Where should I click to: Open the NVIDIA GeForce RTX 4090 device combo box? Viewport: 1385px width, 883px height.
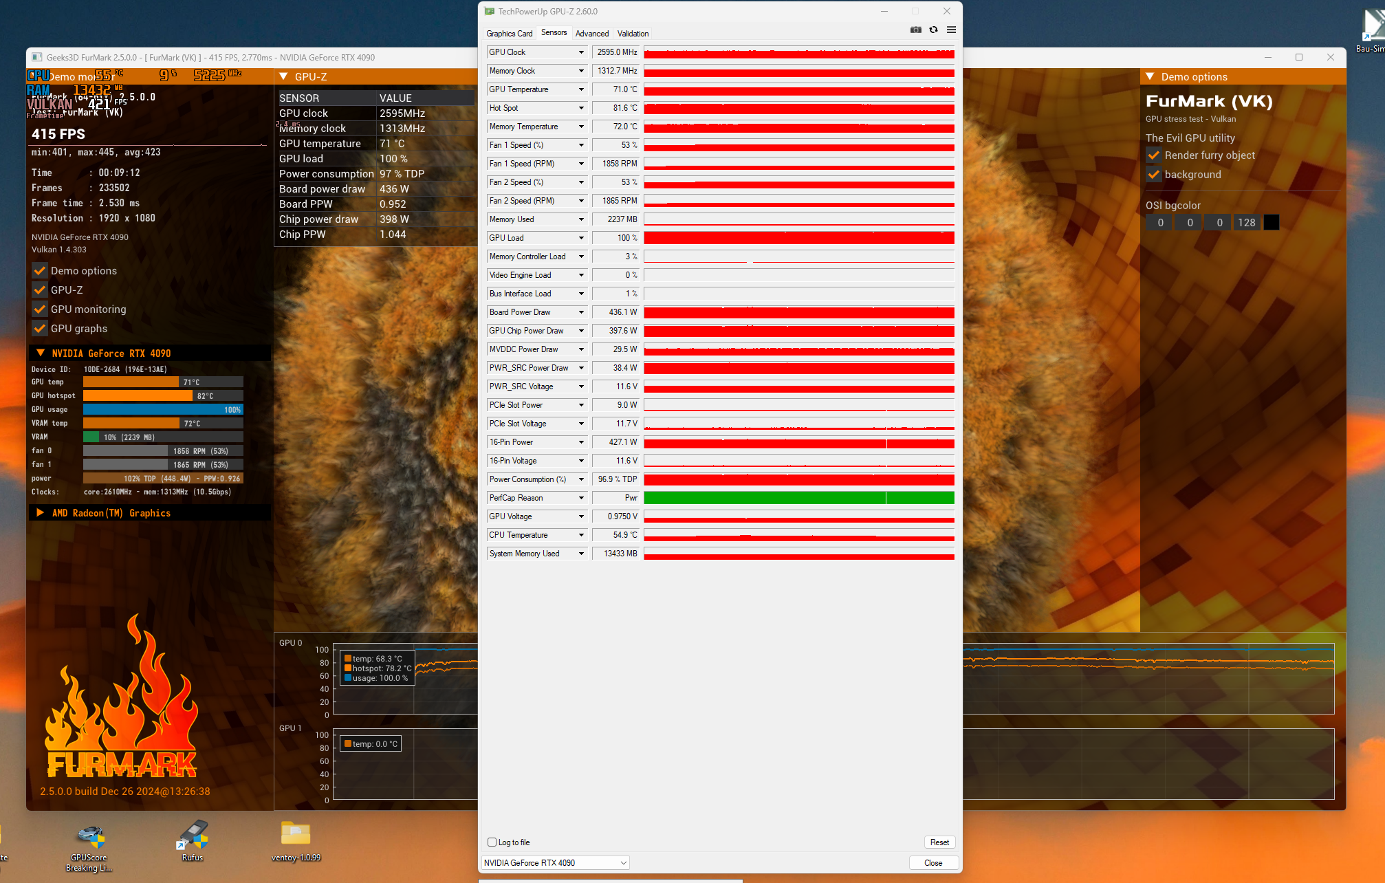click(x=555, y=862)
